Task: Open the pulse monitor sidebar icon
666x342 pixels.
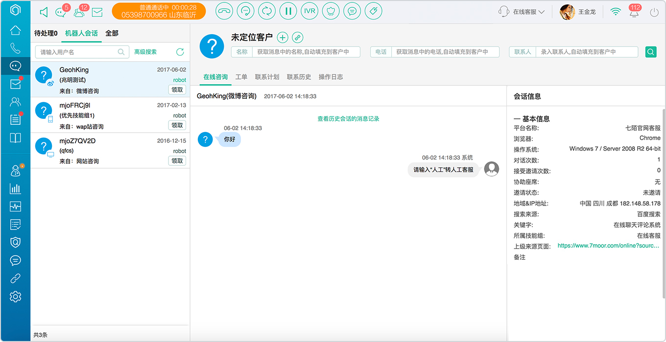Action: click(x=15, y=206)
